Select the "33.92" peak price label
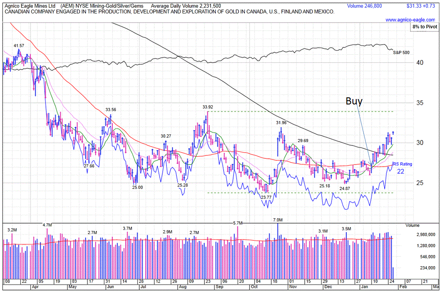 (x=208, y=107)
